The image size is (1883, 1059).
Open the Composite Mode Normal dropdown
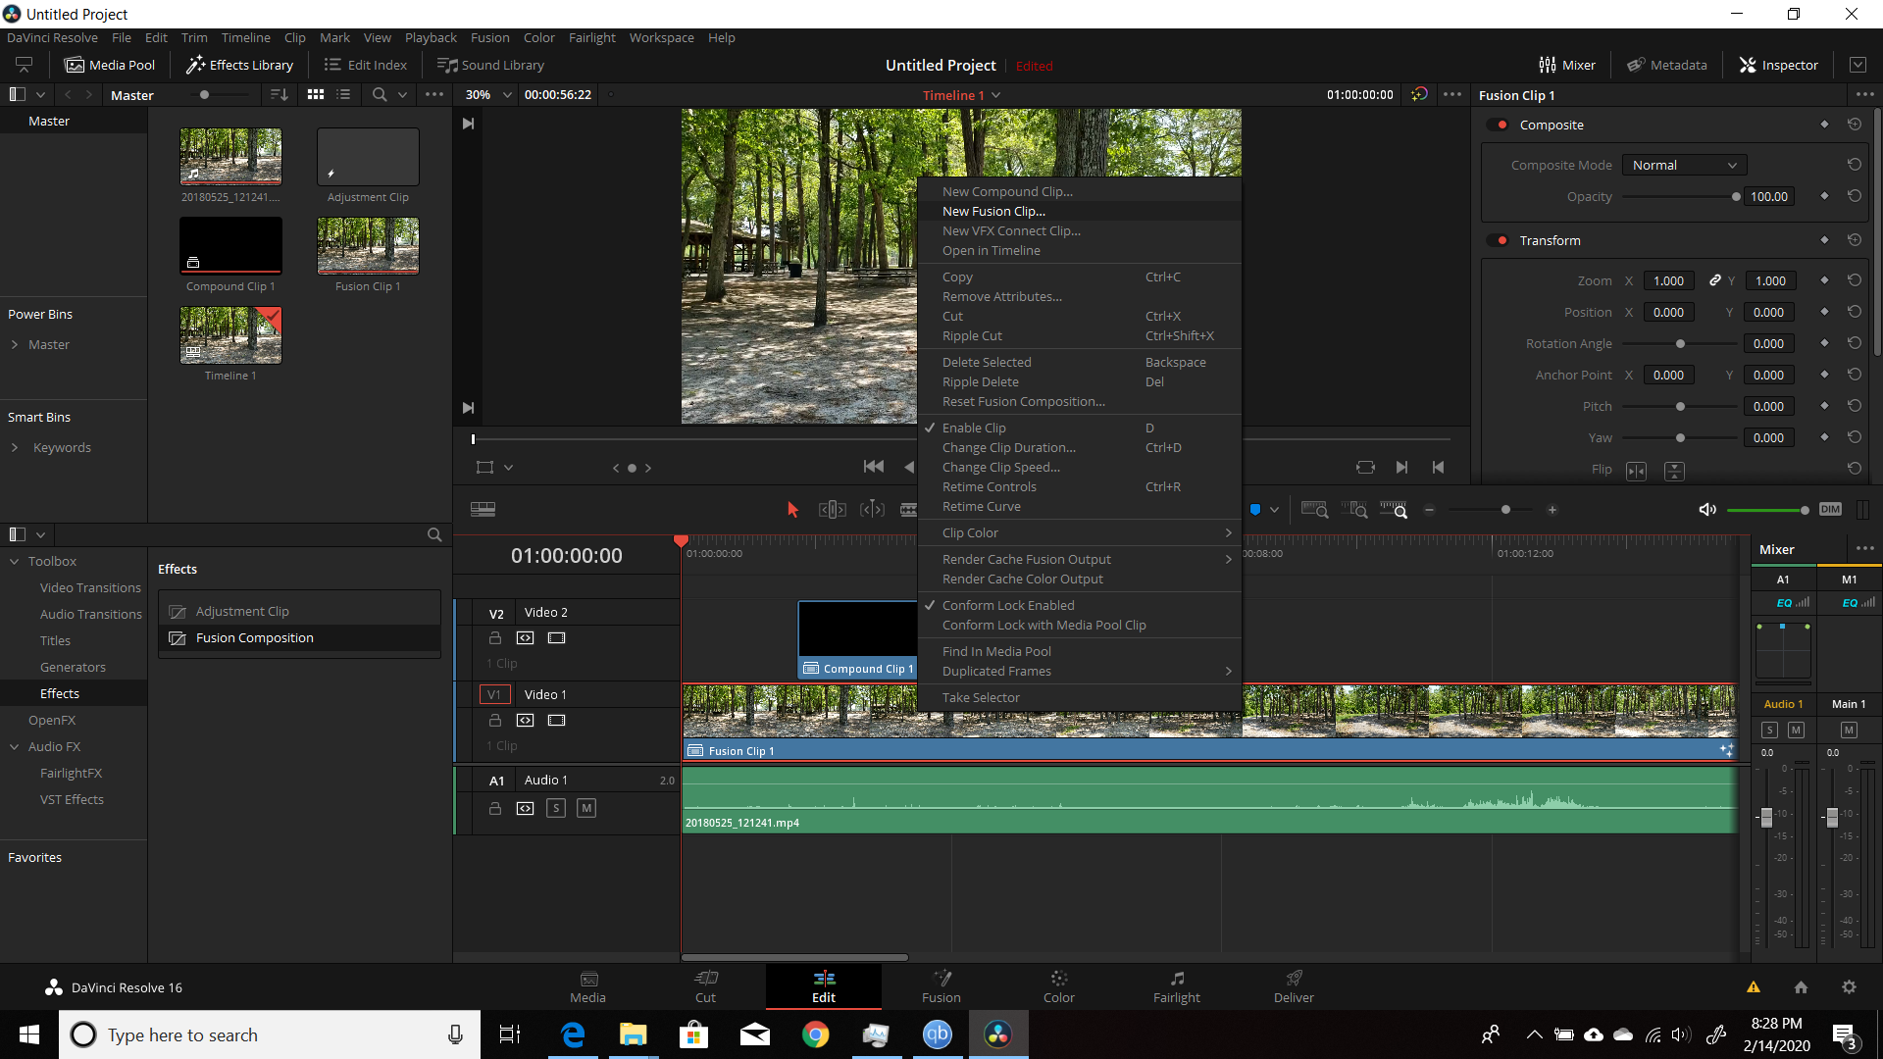click(1684, 165)
